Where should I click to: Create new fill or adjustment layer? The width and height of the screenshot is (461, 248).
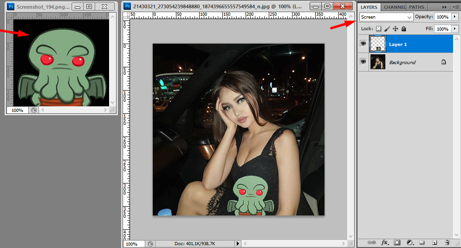[410, 242]
